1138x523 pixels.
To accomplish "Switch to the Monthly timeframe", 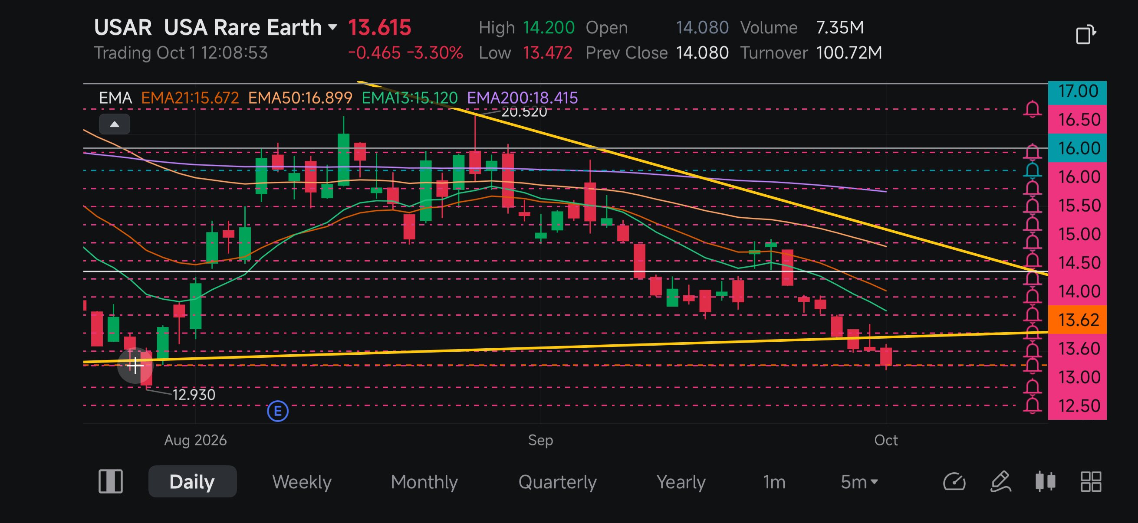I will coord(424,482).
